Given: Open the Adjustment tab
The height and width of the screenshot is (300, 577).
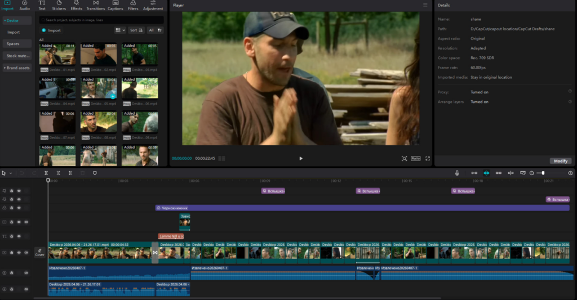Looking at the screenshot, I should [153, 6].
